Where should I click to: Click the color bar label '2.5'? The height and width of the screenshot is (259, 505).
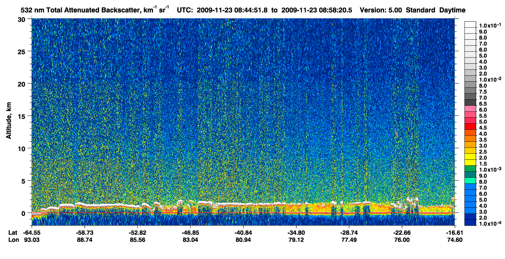(x=484, y=152)
